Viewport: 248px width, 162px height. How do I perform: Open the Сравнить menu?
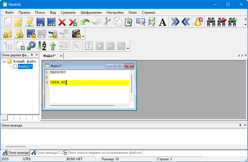[x=68, y=12]
